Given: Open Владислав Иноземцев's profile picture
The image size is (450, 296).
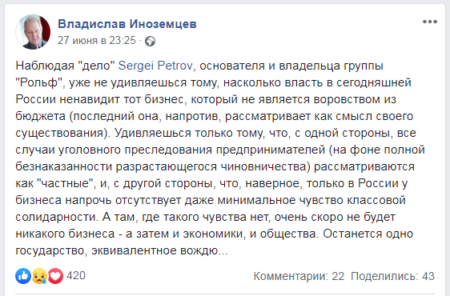Looking at the screenshot, I should pyautogui.click(x=33, y=32).
